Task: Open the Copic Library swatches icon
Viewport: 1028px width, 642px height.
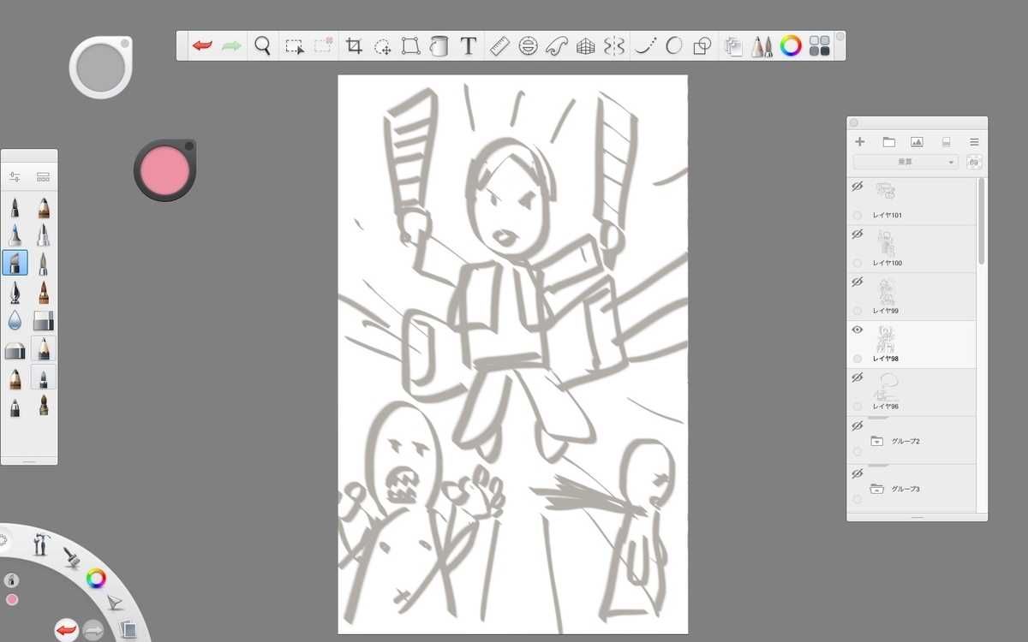Action: tap(819, 46)
